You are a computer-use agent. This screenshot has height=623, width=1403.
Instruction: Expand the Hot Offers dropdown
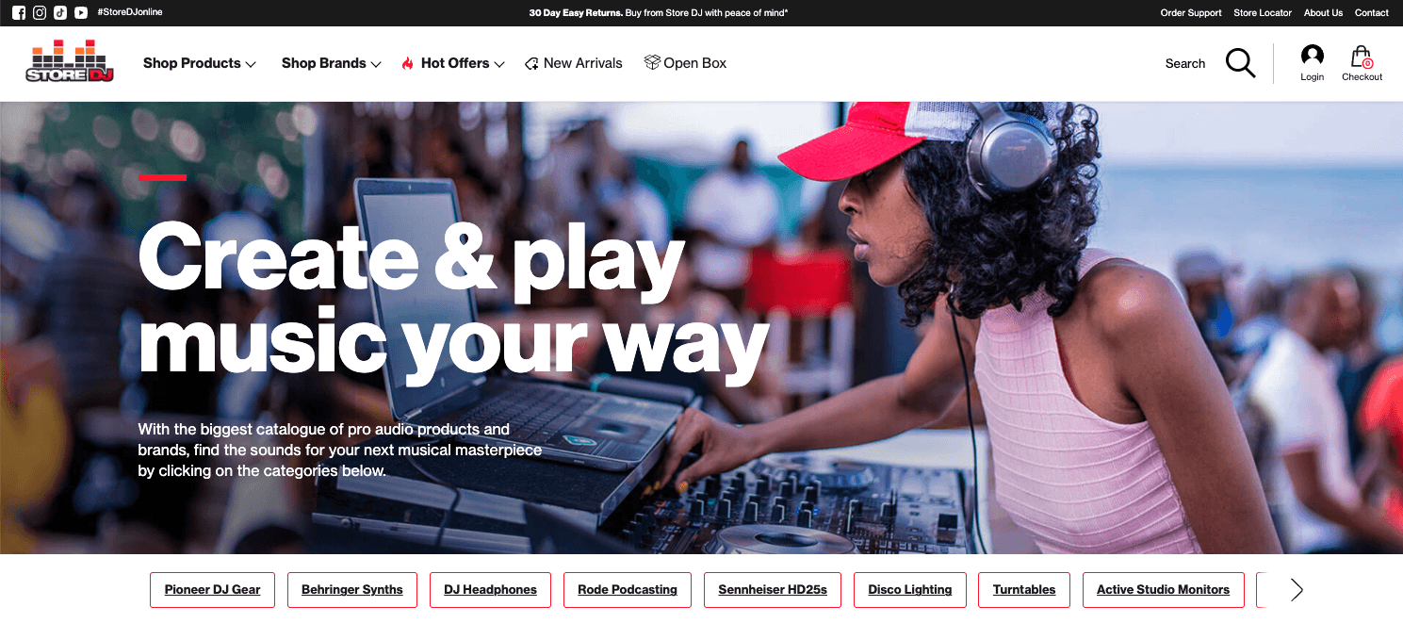click(x=453, y=63)
